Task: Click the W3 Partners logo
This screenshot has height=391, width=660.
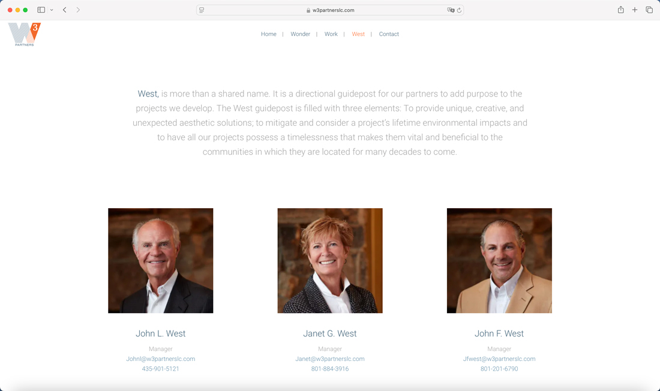Action: coord(25,35)
